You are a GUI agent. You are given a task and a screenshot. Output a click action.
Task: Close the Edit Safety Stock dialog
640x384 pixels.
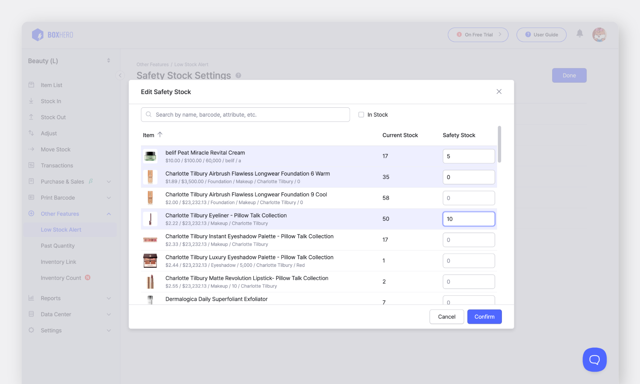point(499,92)
